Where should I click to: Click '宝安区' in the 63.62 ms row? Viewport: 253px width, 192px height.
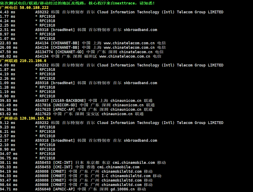93,114
